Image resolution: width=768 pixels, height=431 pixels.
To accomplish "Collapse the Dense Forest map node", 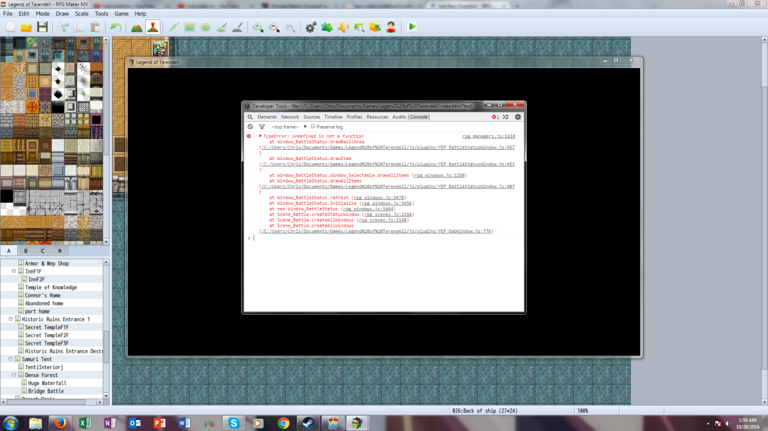I will (13, 376).
